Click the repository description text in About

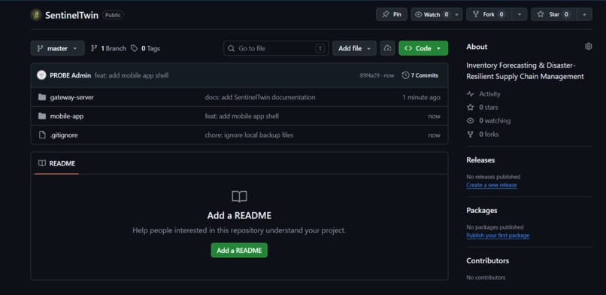point(525,71)
